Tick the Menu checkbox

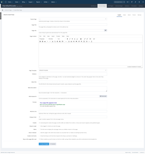click(x=39, y=129)
